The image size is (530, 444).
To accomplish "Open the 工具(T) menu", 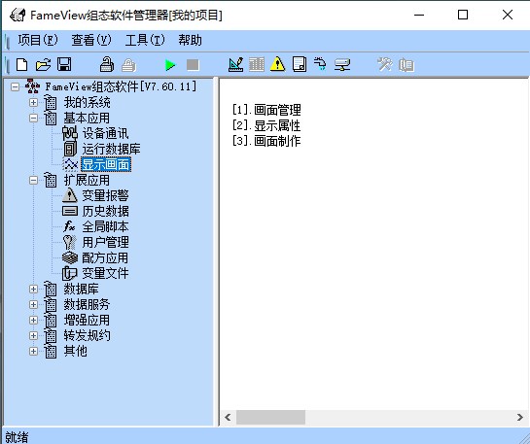I will (145, 40).
